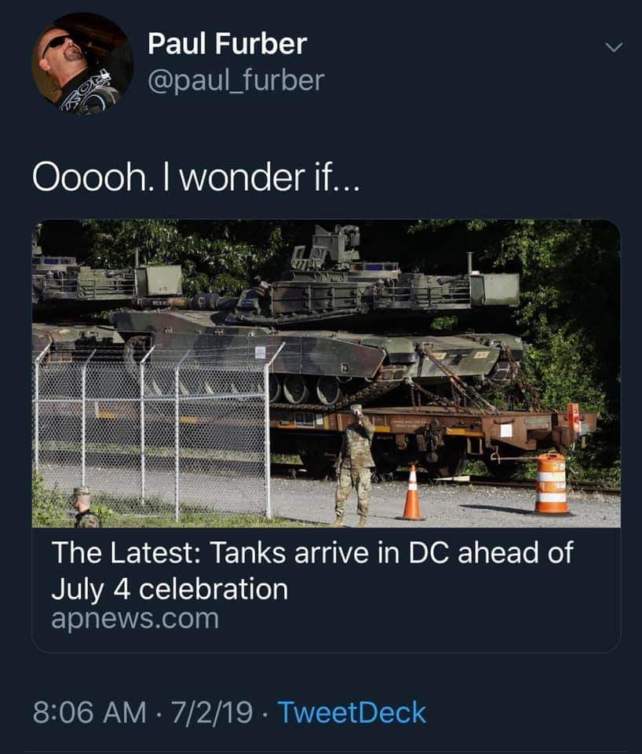The image size is (642, 754).
Task: Click the Paul Furber display name
Action: (x=228, y=44)
